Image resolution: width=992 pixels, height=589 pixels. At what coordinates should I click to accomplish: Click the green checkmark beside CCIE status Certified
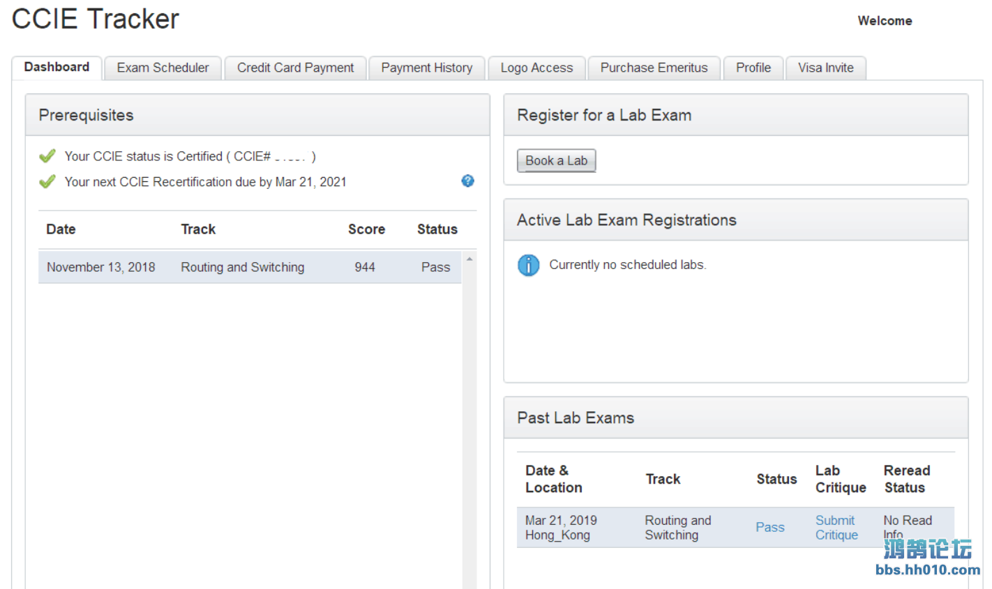tap(47, 156)
